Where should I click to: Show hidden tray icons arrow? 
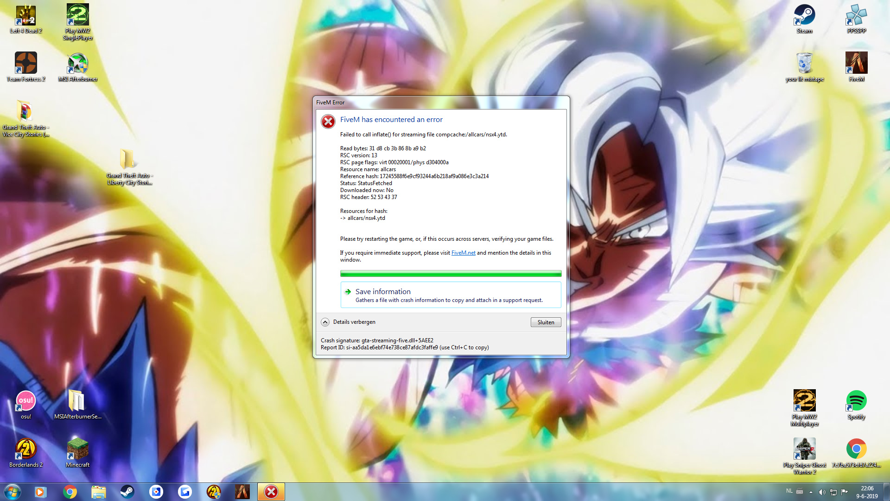pyautogui.click(x=811, y=492)
